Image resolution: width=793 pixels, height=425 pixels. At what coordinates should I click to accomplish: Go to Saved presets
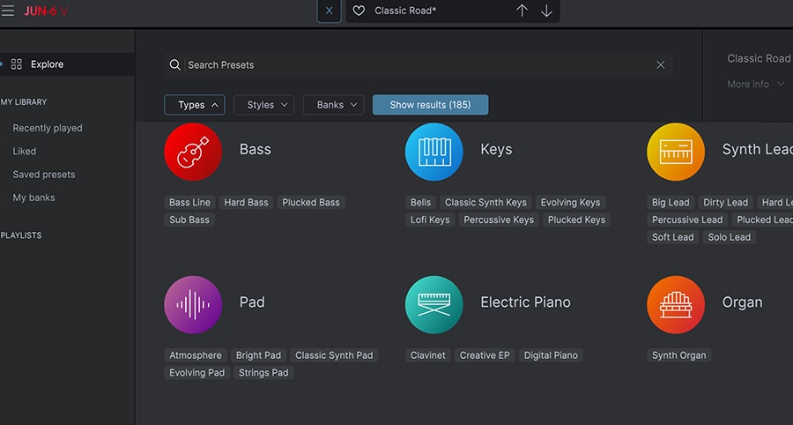coord(44,175)
